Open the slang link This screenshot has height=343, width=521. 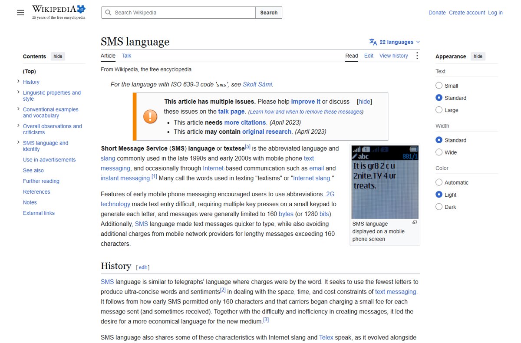[108, 158]
